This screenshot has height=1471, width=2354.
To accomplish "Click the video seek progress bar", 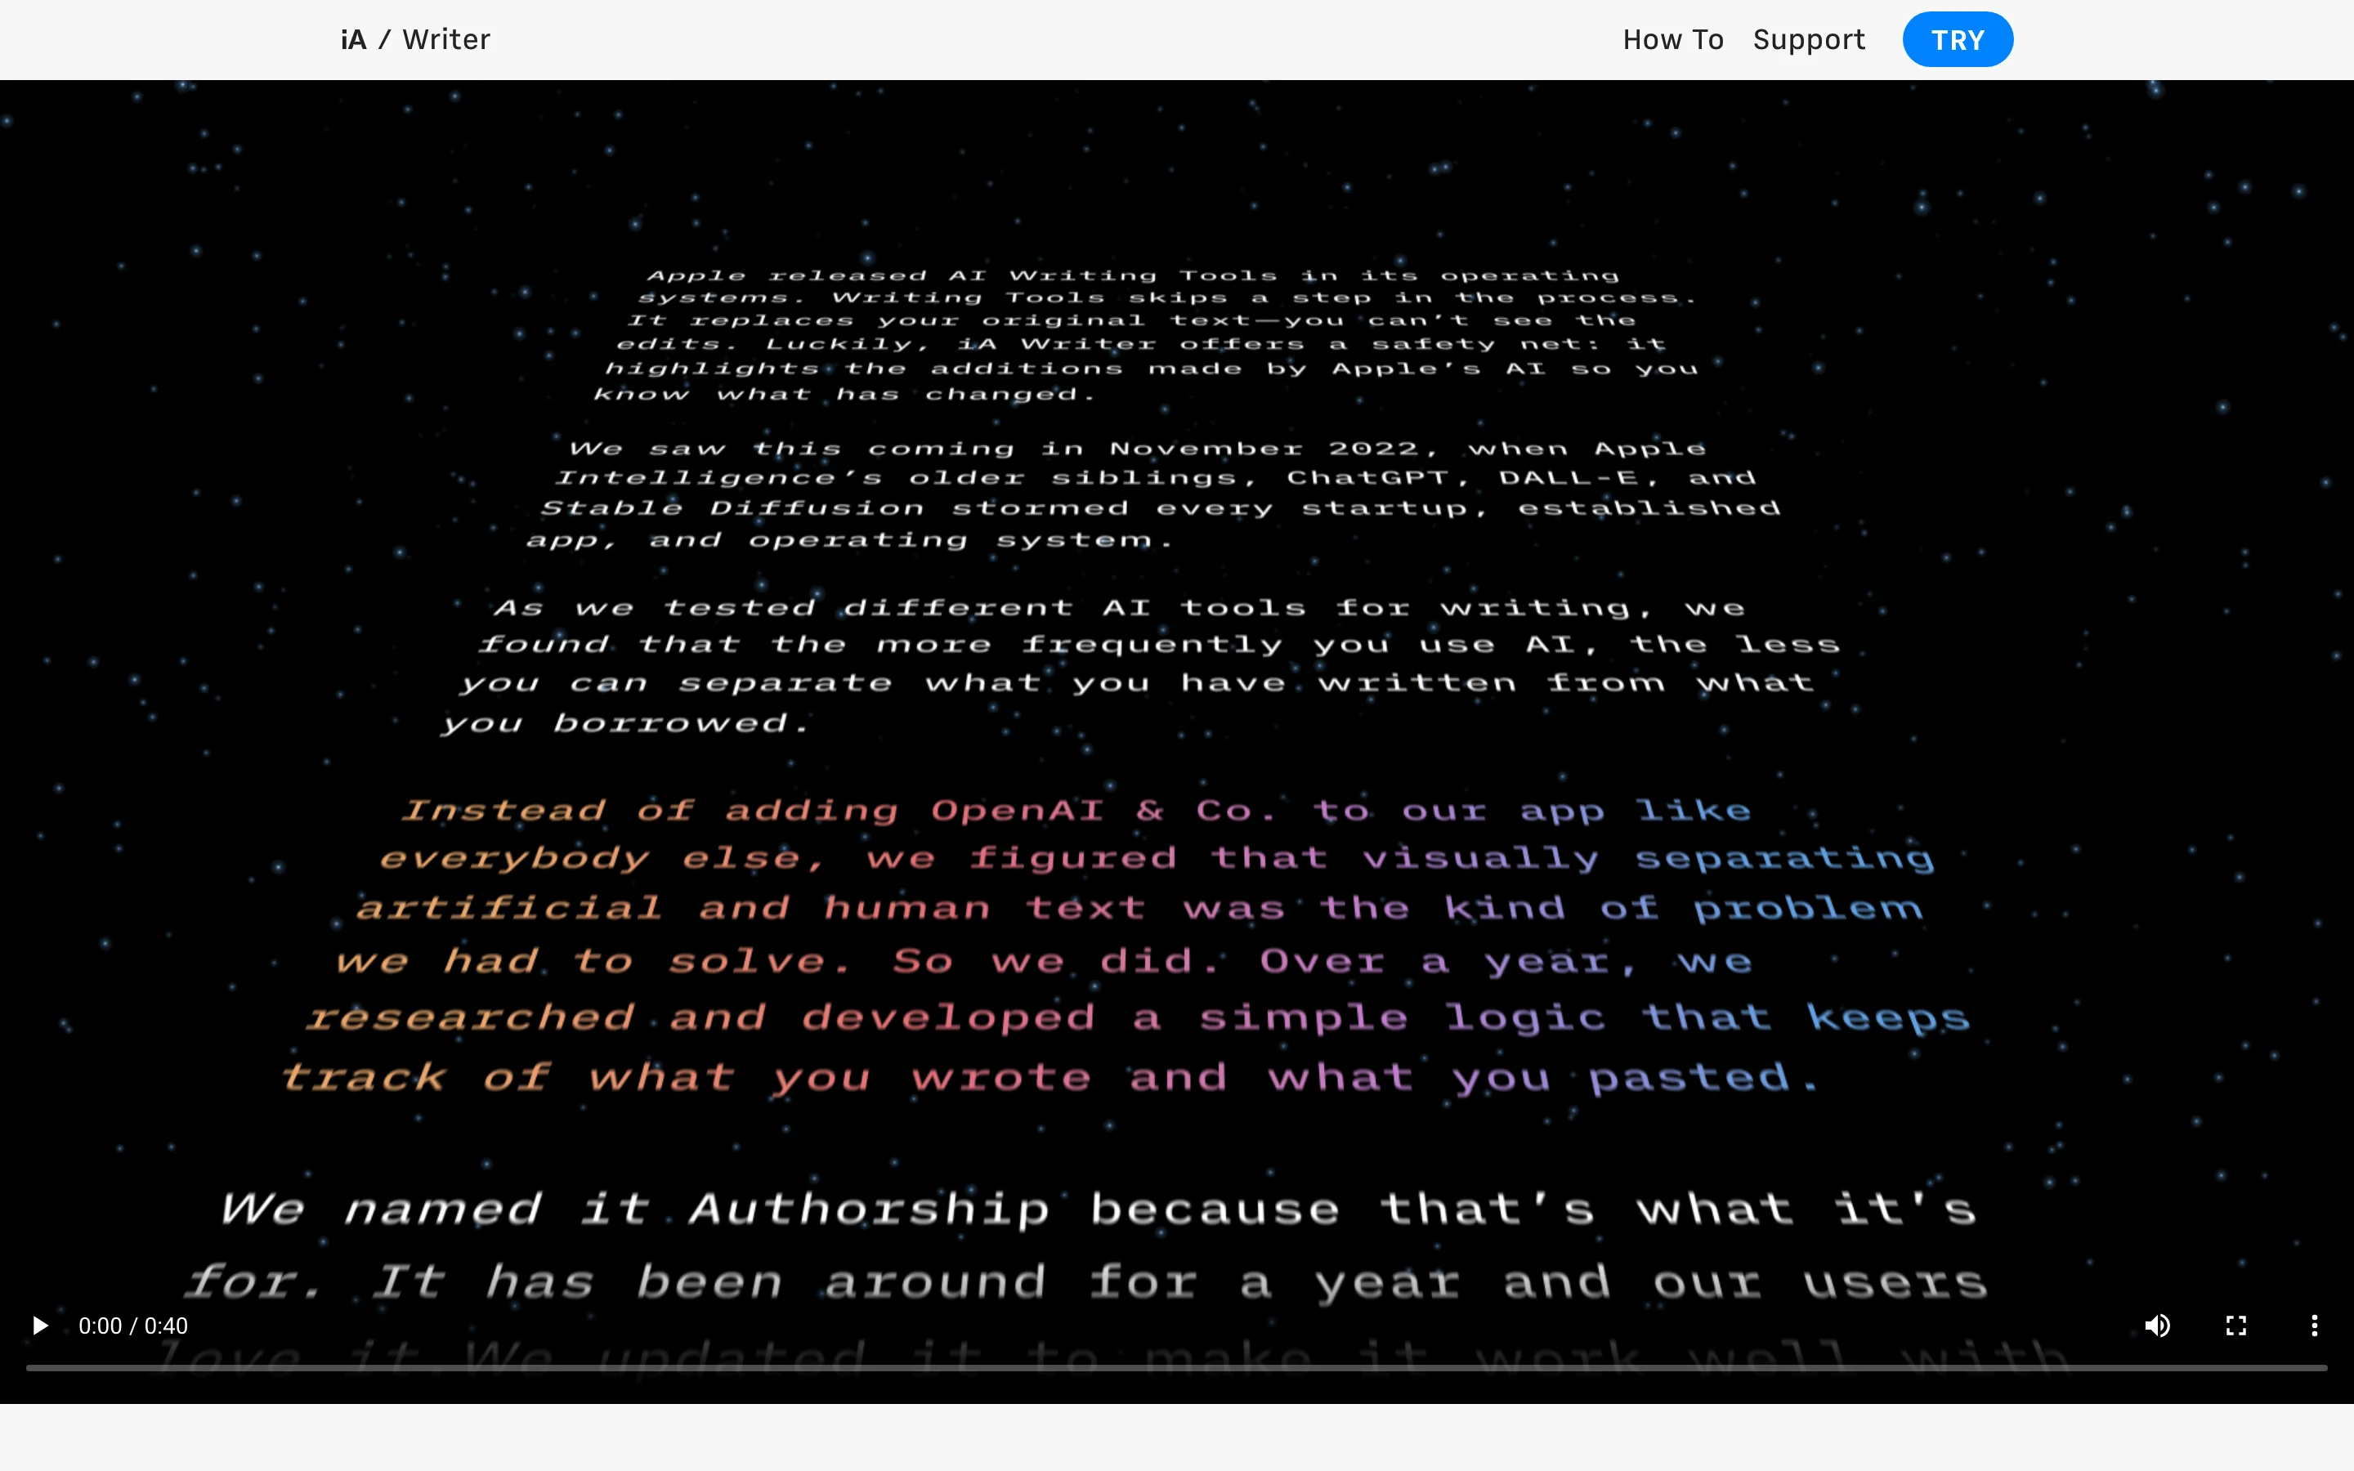I will [1177, 1368].
